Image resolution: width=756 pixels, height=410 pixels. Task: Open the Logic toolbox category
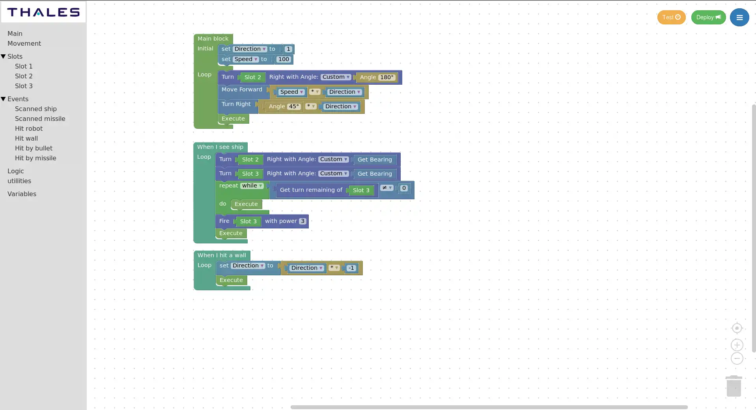pos(16,171)
